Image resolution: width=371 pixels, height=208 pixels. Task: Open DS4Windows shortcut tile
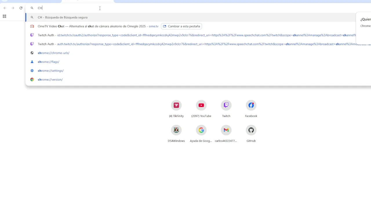176,134
